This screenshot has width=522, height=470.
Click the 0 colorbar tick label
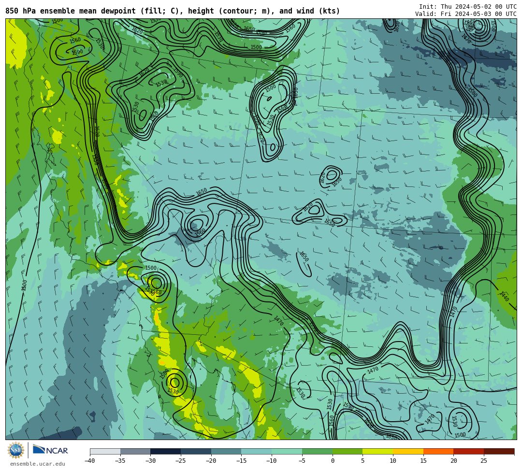pos(332,461)
